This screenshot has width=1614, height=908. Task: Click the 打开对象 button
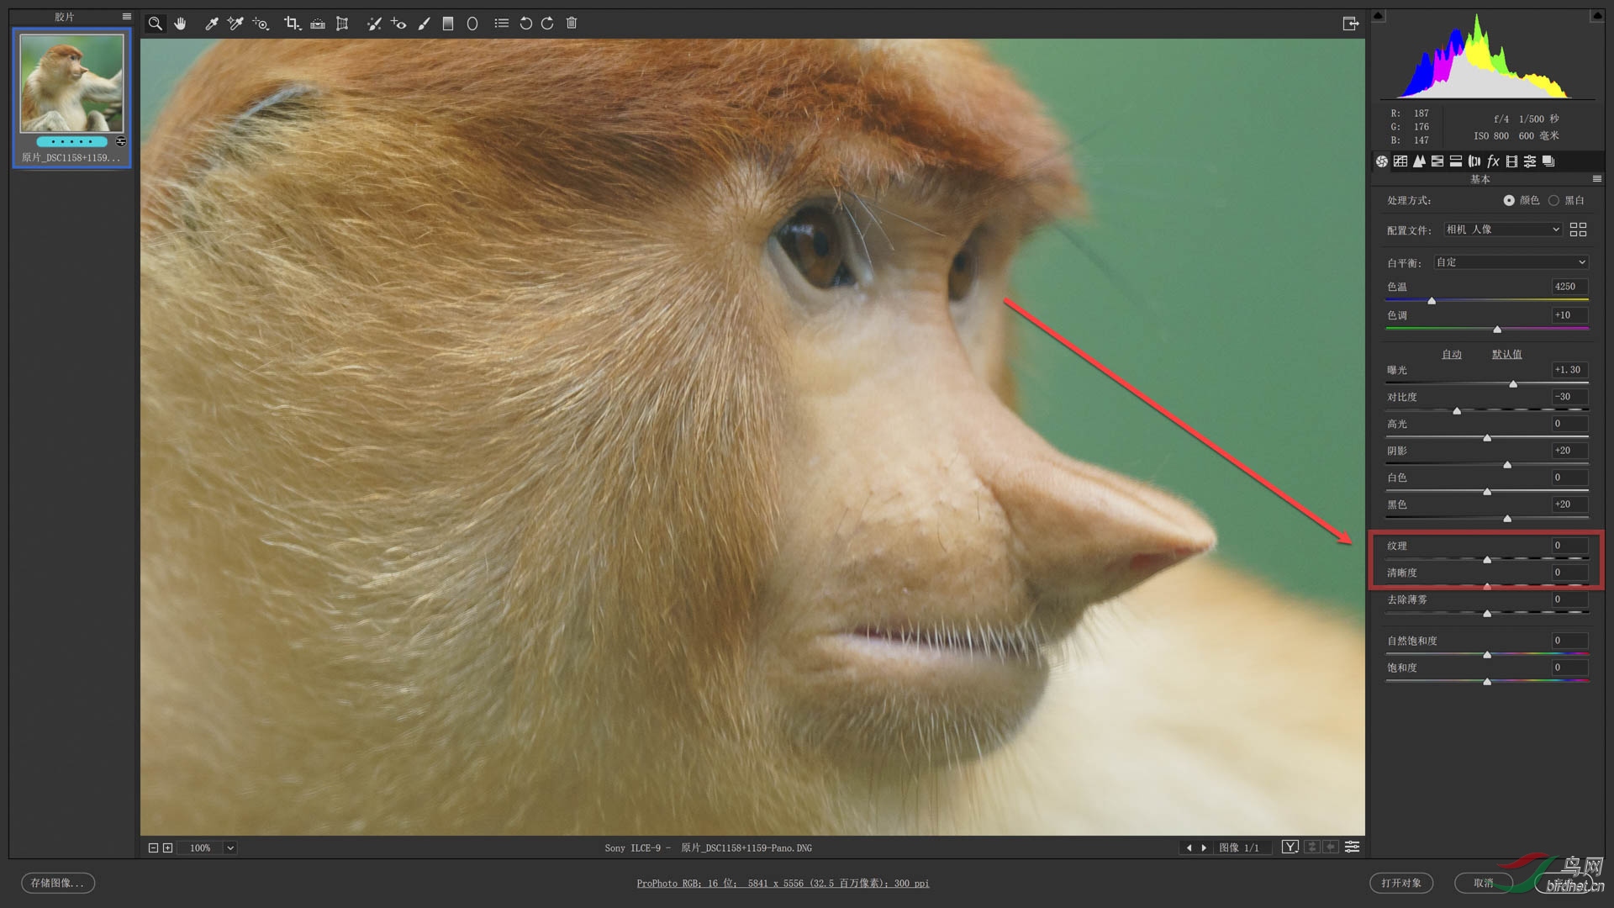(1400, 883)
